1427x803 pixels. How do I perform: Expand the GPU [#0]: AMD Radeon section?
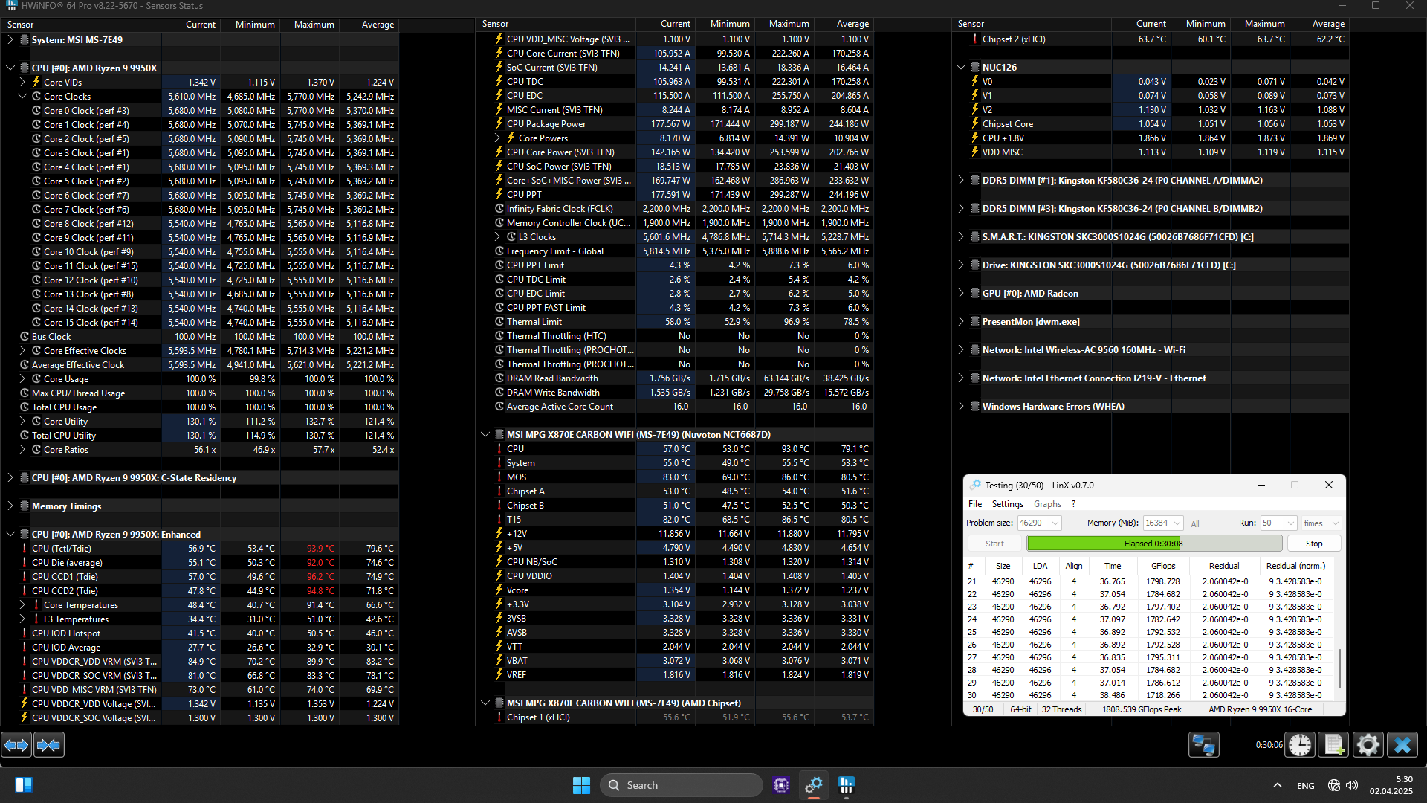[x=961, y=294]
